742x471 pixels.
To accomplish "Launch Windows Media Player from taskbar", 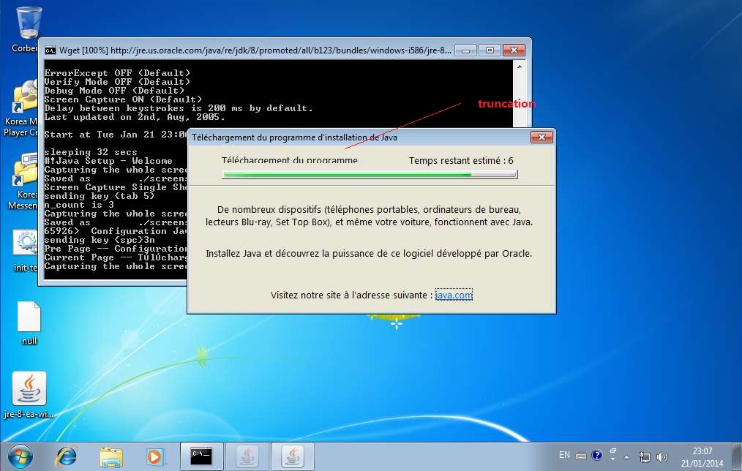I will (x=156, y=456).
